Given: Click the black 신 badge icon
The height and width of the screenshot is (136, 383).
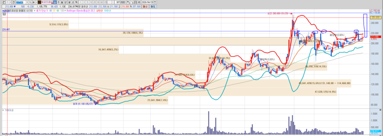Looking at the screenshot, I should click(x=39, y=2).
